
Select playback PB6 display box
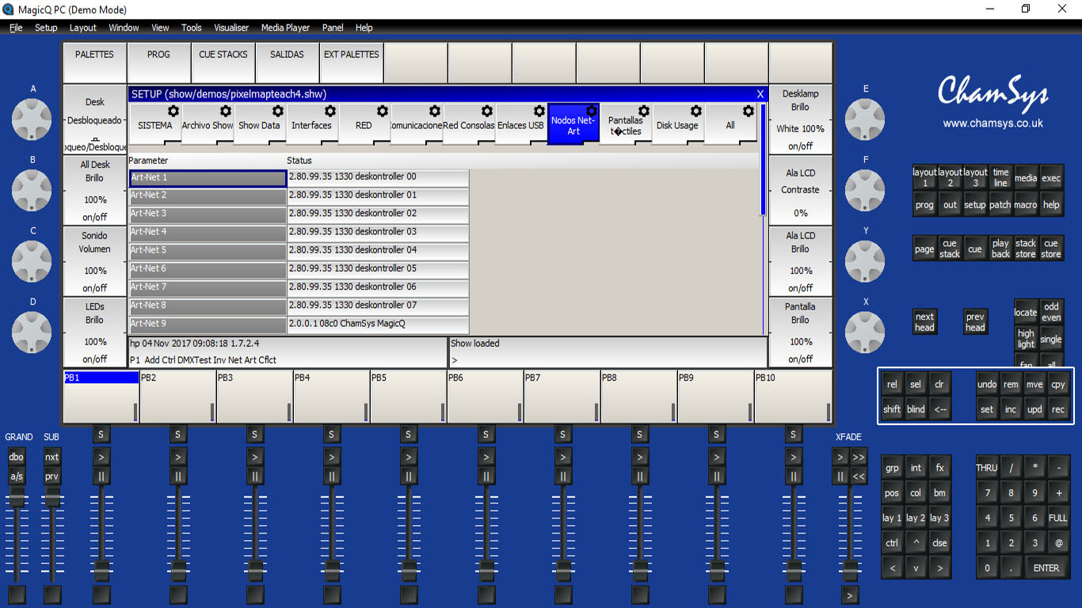coord(485,396)
